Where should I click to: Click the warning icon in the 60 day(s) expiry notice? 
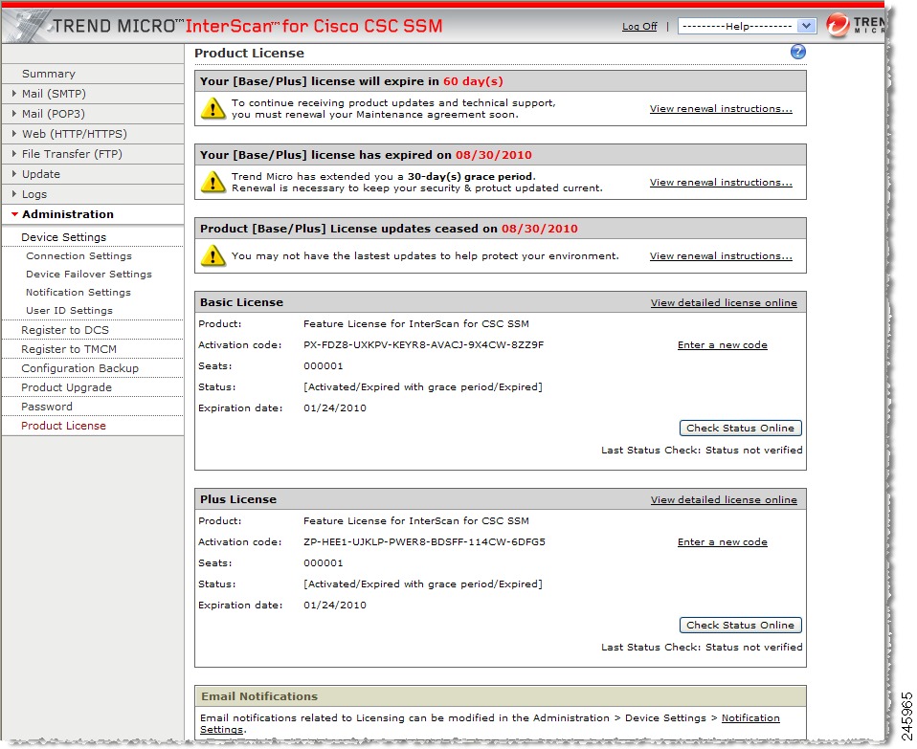tap(212, 109)
